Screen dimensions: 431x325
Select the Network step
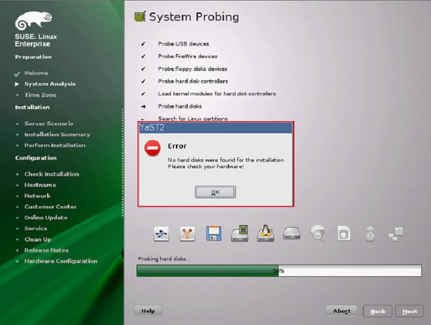(38, 196)
